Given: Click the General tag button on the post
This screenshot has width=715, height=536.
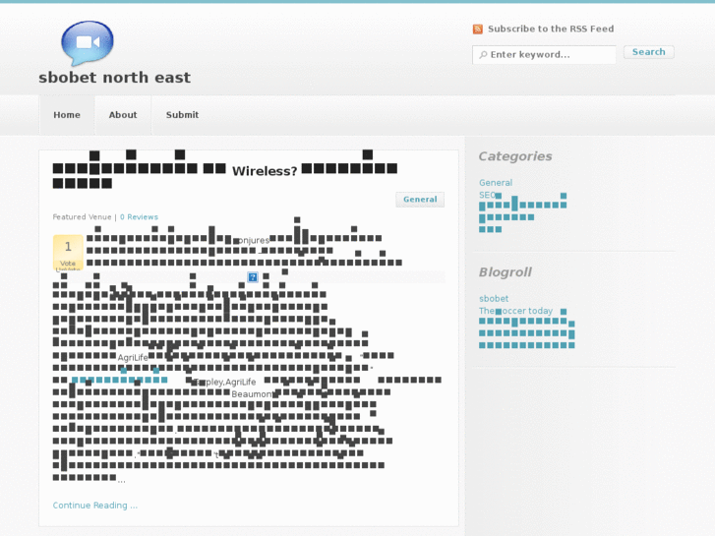Looking at the screenshot, I should [420, 200].
